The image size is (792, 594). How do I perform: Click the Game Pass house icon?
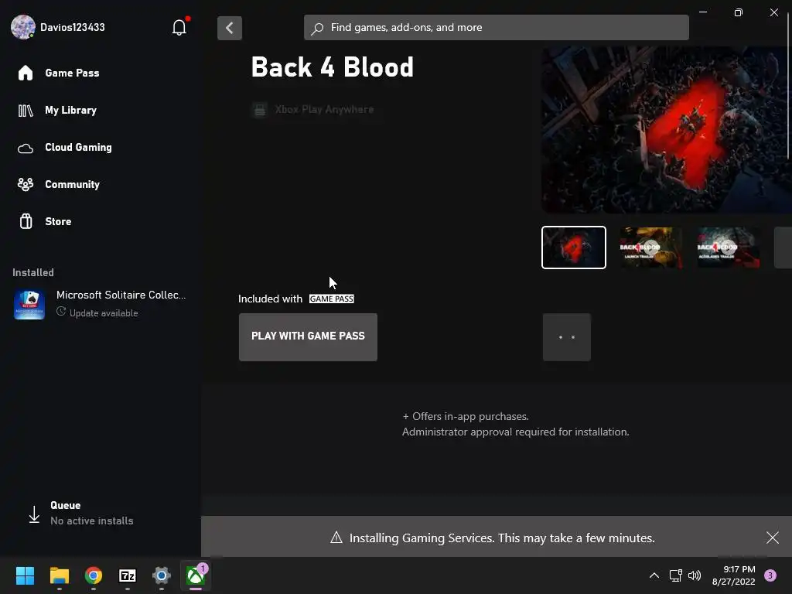coord(26,73)
